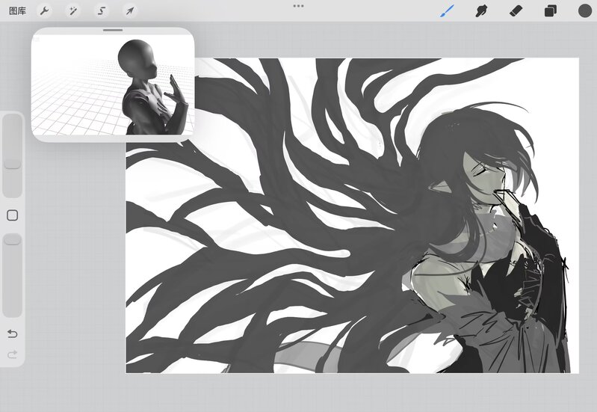Tap the square modify button in sidebar

(x=12, y=215)
